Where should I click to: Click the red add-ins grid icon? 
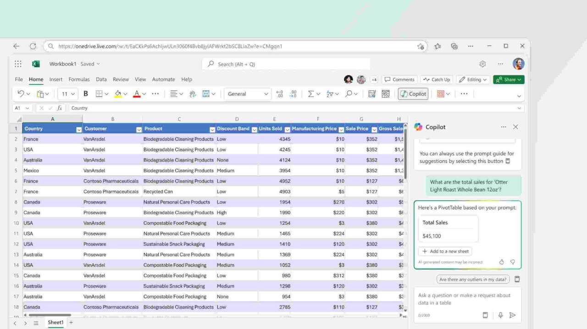point(440,94)
